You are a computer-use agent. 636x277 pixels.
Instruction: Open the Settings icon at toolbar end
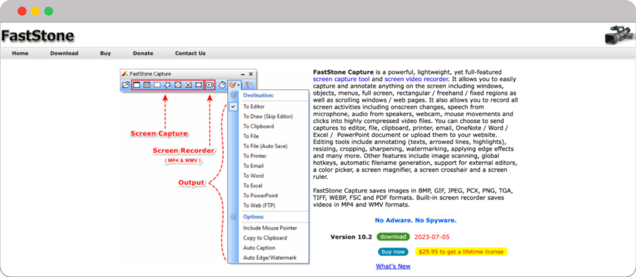(248, 84)
